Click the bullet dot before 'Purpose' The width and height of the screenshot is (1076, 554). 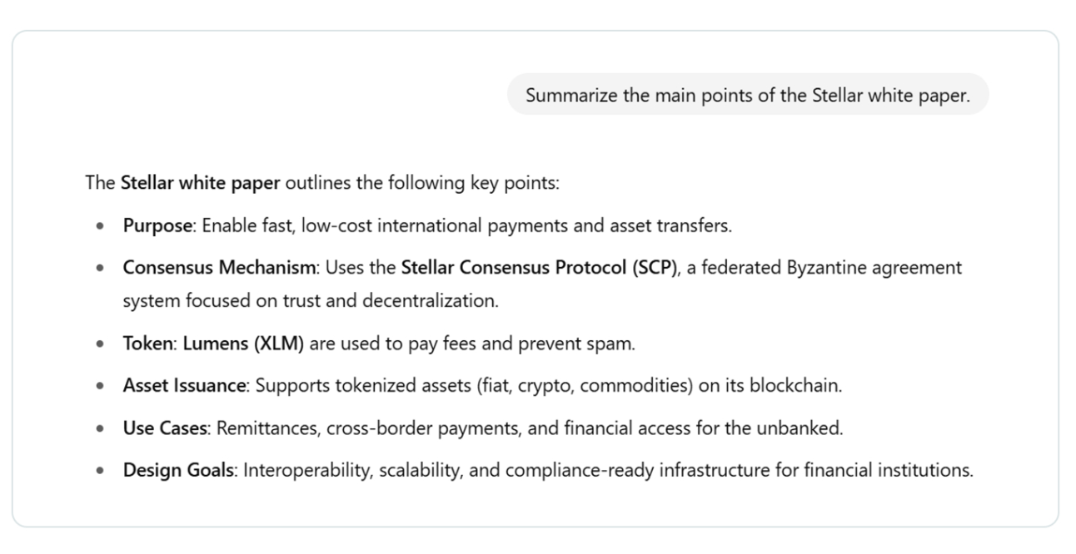[x=101, y=226]
